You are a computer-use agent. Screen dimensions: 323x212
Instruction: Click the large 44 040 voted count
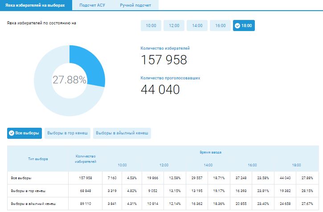click(160, 90)
